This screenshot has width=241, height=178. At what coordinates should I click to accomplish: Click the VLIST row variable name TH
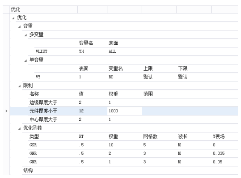(x=81, y=51)
